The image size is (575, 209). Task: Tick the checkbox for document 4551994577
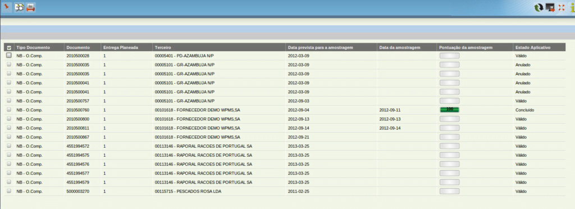(x=9, y=173)
